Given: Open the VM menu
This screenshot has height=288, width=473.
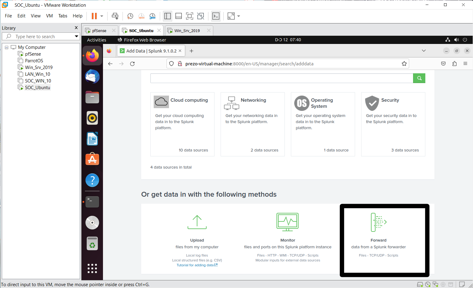Looking at the screenshot, I should tap(50, 16).
